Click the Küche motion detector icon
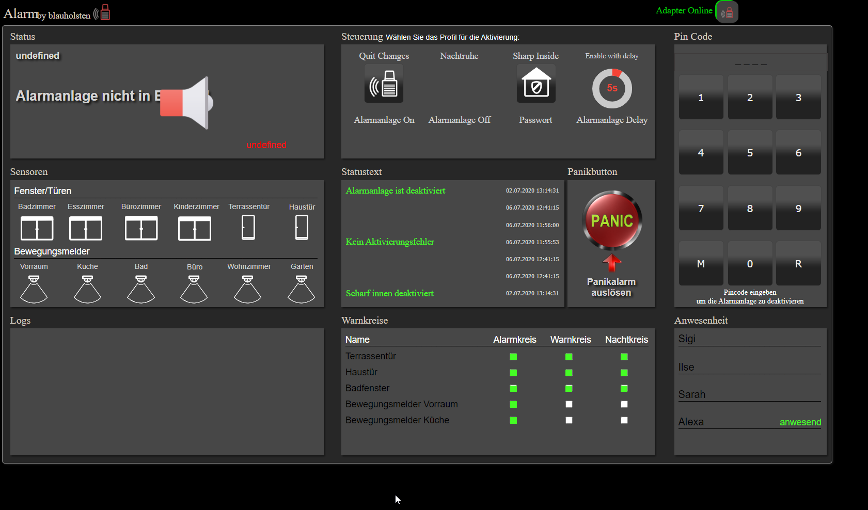The width and height of the screenshot is (868, 510). (x=87, y=289)
